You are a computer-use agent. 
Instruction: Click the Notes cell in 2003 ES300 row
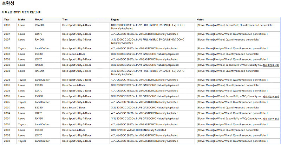[x=229, y=130]
